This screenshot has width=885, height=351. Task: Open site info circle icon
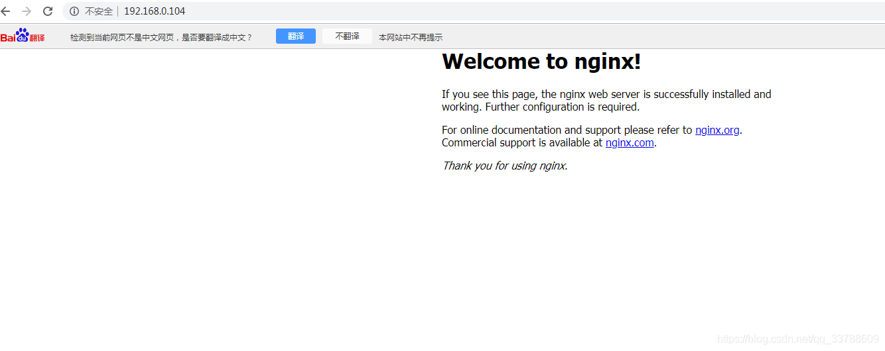(74, 11)
